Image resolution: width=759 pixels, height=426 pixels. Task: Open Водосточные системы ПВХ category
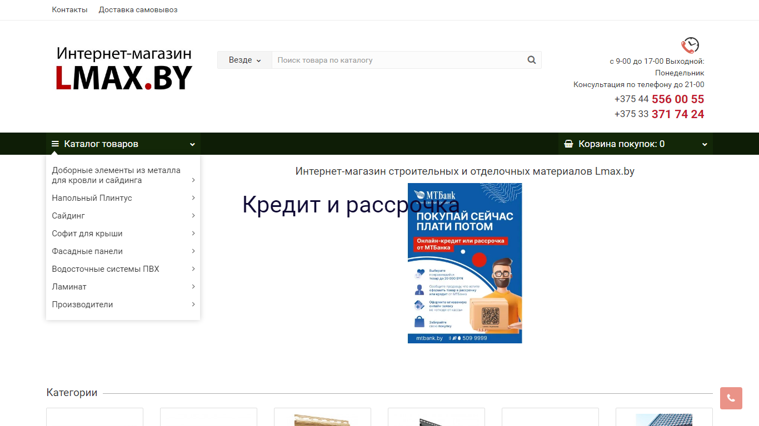tap(106, 269)
